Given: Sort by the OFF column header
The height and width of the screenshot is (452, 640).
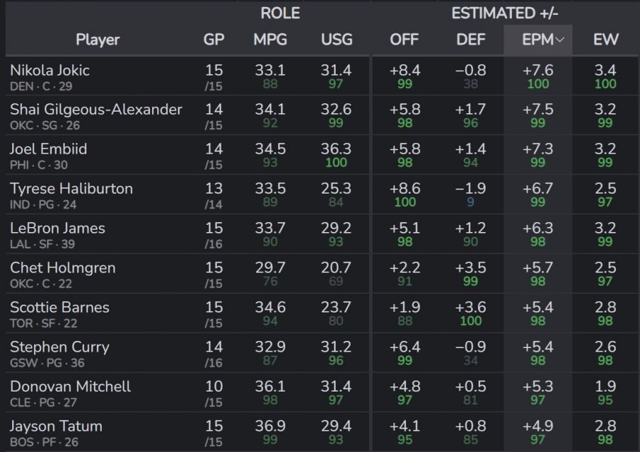Looking at the screenshot, I should (x=404, y=40).
